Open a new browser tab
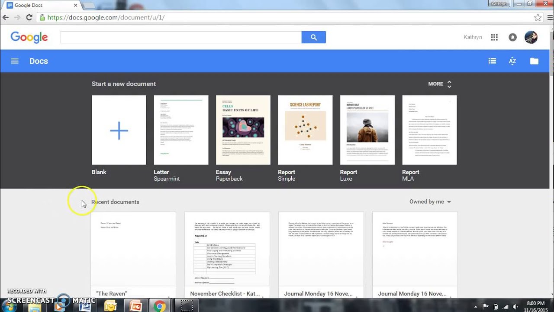 click(x=88, y=6)
